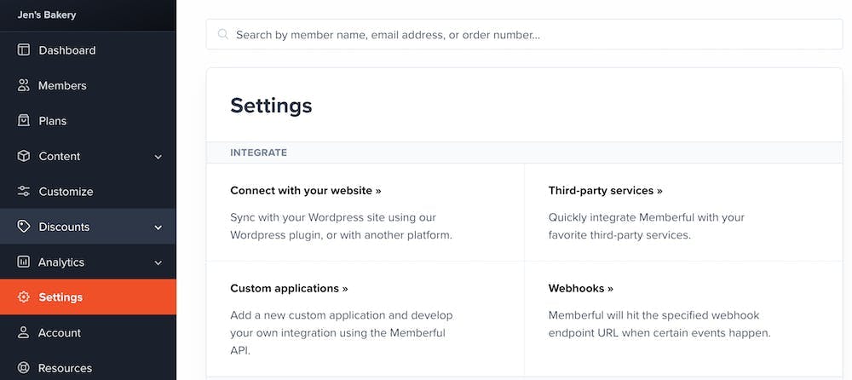
Task: Expand the Discounts submenu chevron
Action: click(158, 227)
